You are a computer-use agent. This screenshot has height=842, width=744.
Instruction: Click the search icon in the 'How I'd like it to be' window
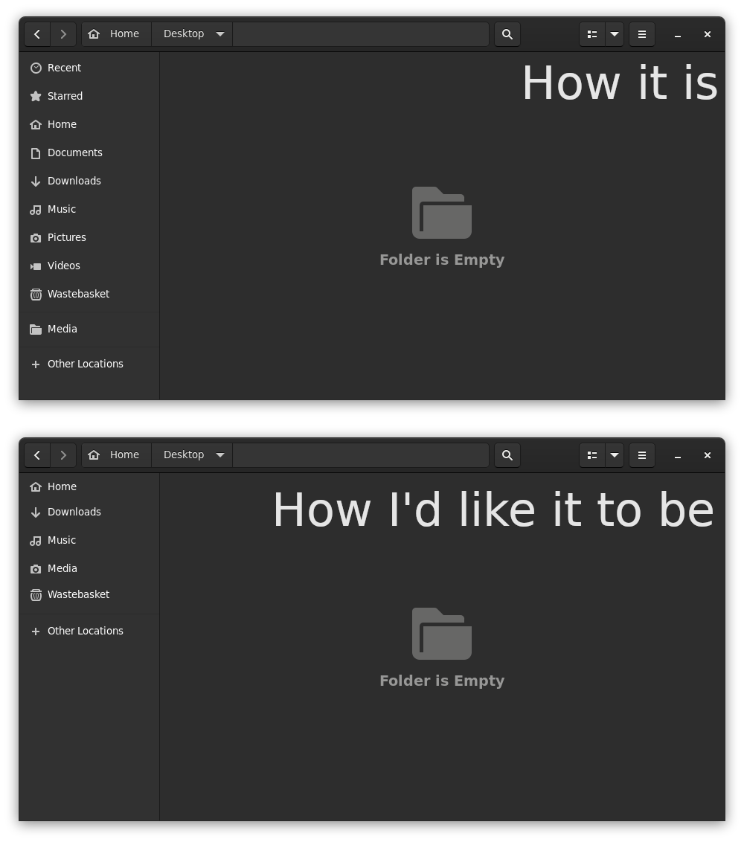tap(507, 455)
